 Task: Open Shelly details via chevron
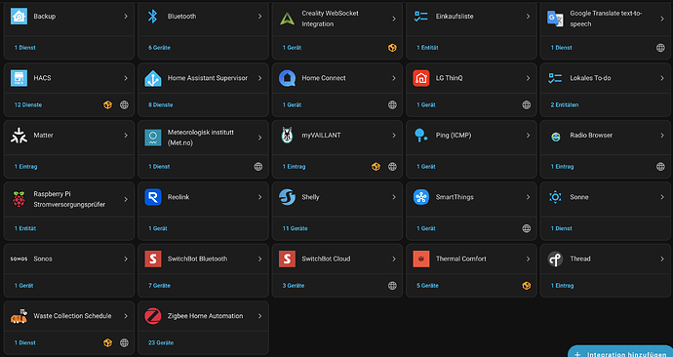coord(394,197)
